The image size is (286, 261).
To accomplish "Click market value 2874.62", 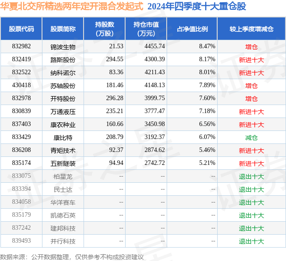I will pyautogui.click(x=155, y=150).
